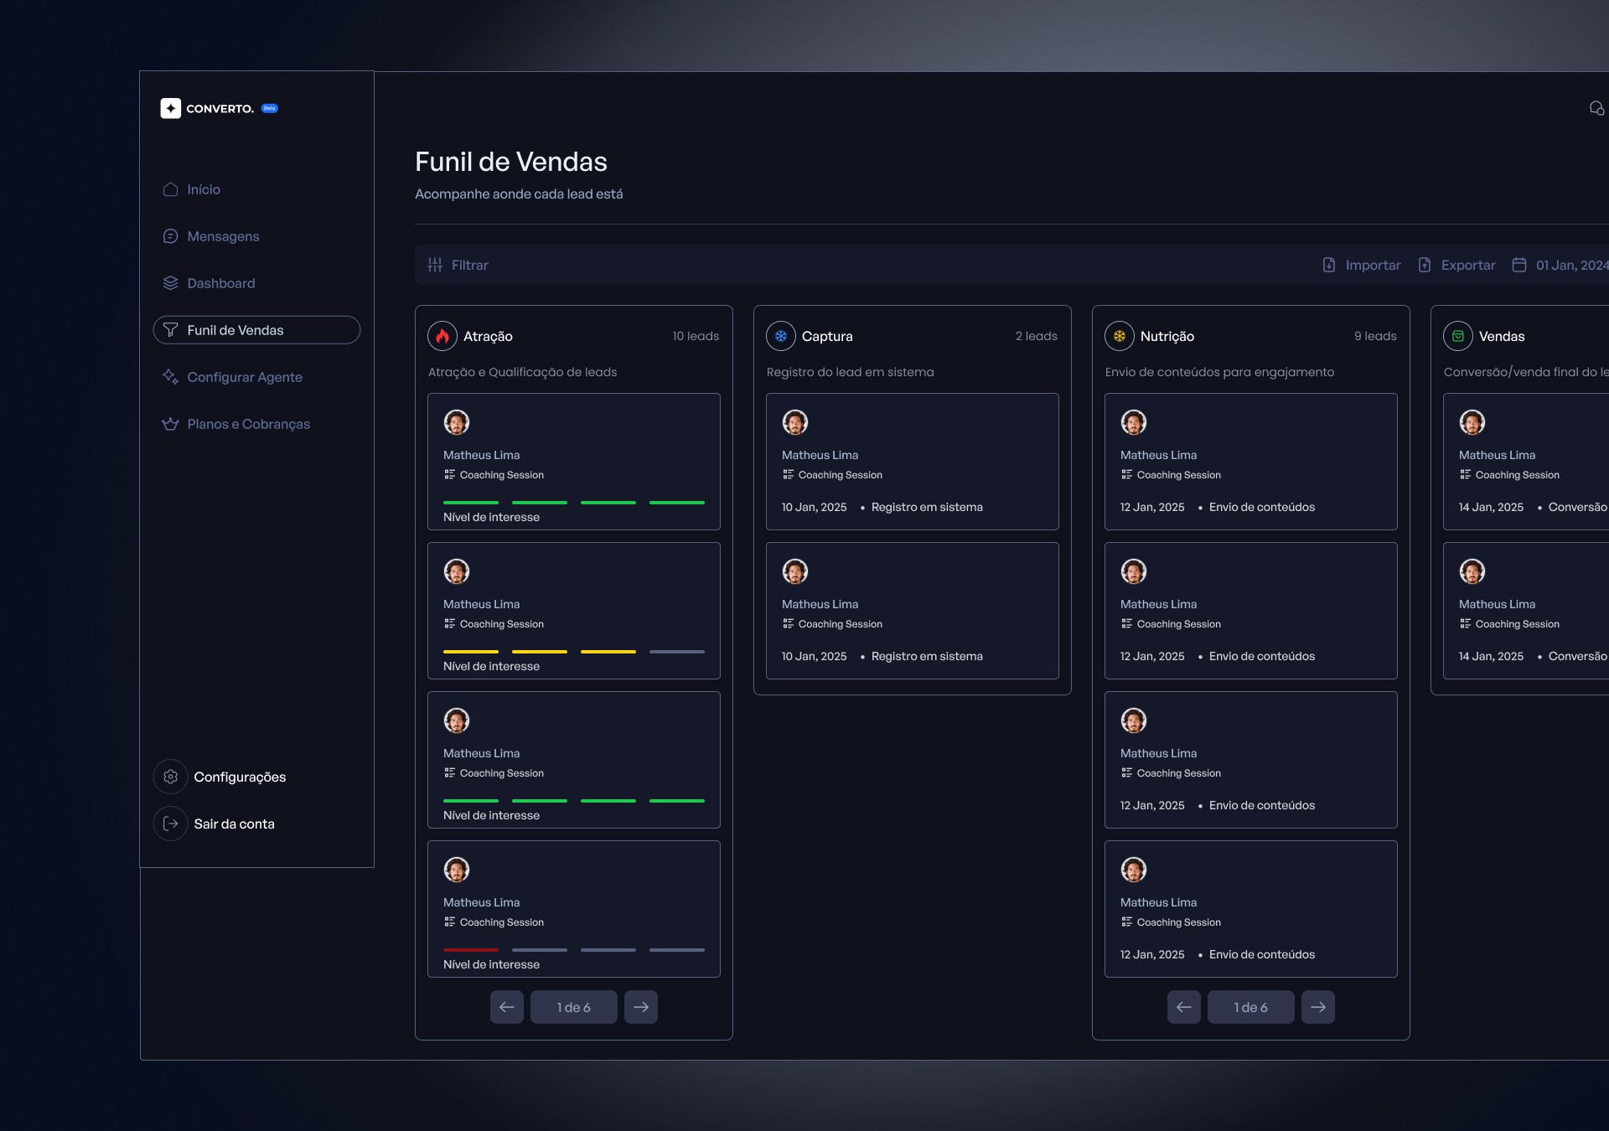Screen dimensions: 1609x1131
Task: Open Mensagens in the sidebar
Action: coord(223,236)
